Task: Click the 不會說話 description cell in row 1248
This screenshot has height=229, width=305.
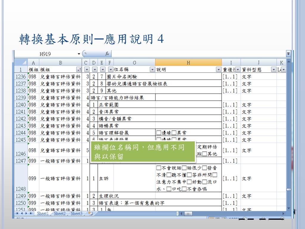Action: point(188,178)
